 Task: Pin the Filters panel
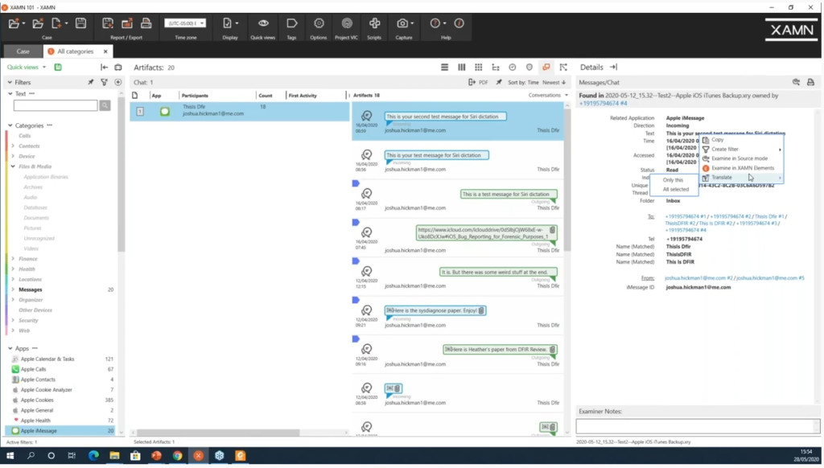tap(90, 83)
